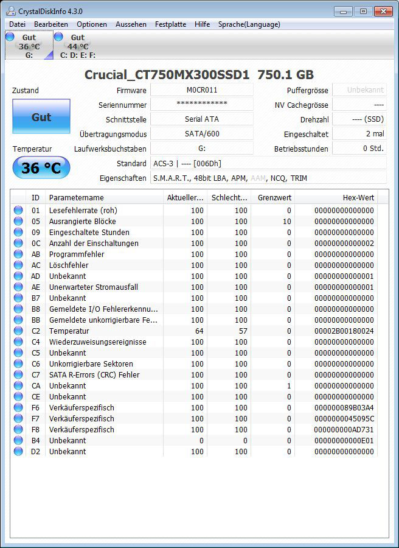399x548 pixels.
Task: Click the blue Gut health status button
Action: pos(41,116)
